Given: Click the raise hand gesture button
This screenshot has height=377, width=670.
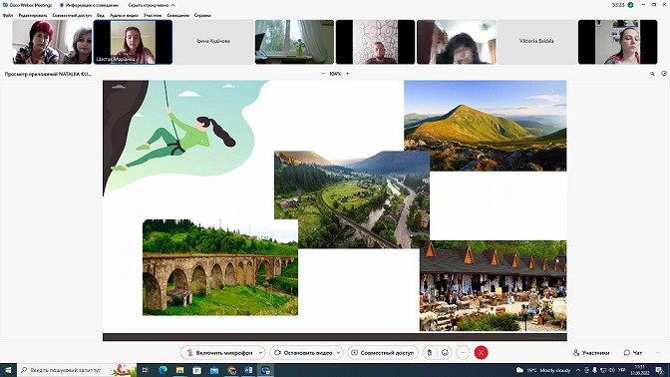Looking at the screenshot, I should 430,353.
